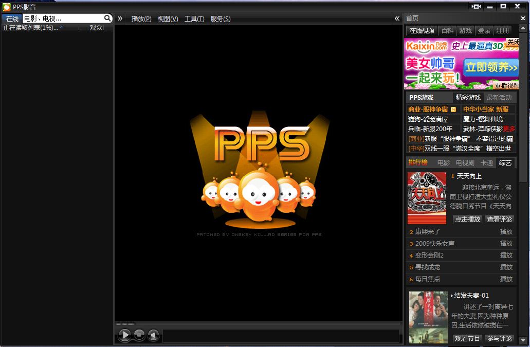Viewport: 530px width, 347px height.
Task: Click the Play button
Action: tap(125, 335)
